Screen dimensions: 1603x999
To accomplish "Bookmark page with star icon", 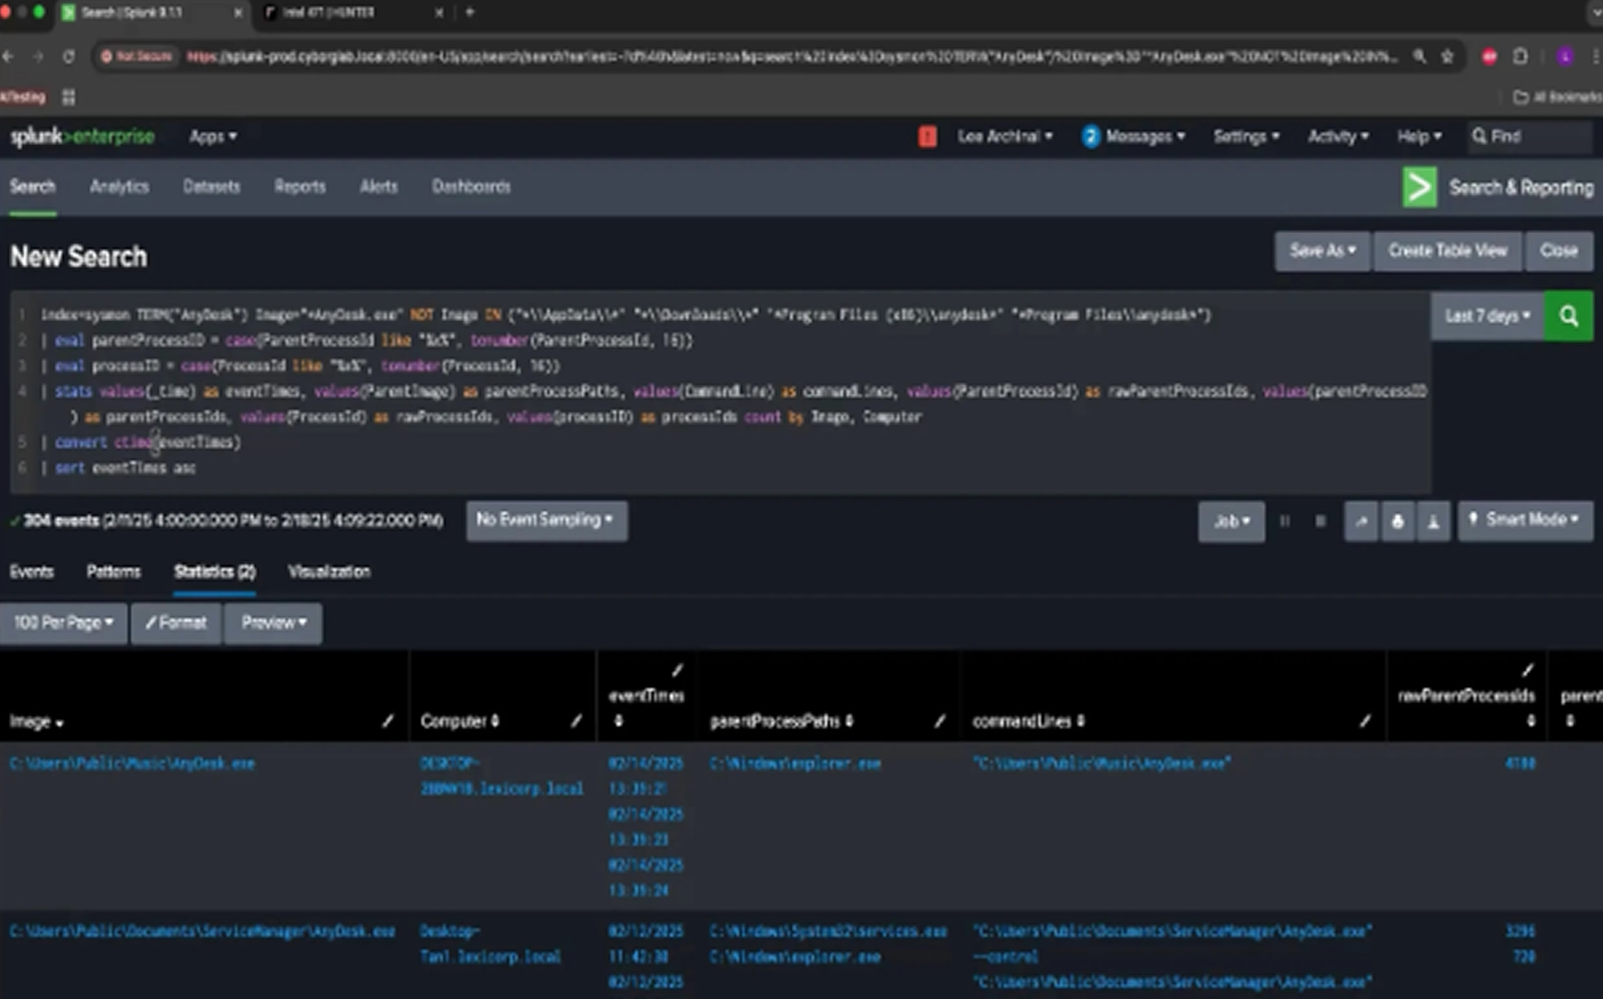I will pos(1447,57).
